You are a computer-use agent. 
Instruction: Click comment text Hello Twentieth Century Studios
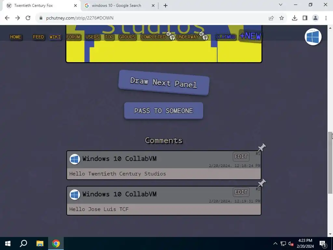point(117,174)
